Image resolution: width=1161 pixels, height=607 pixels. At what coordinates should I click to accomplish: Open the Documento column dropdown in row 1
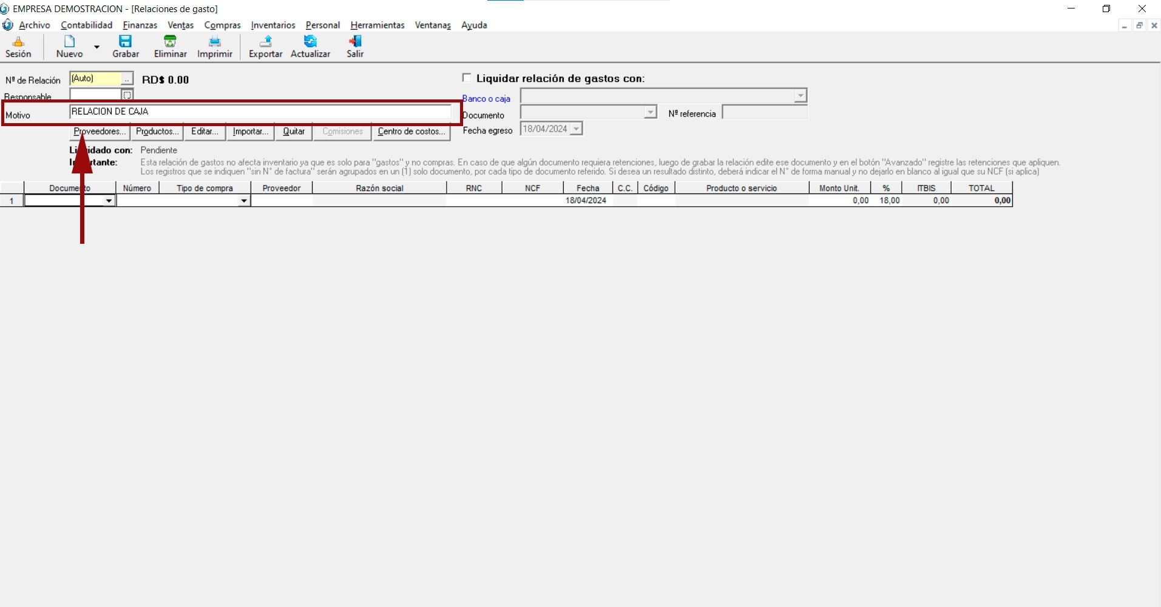coord(109,201)
